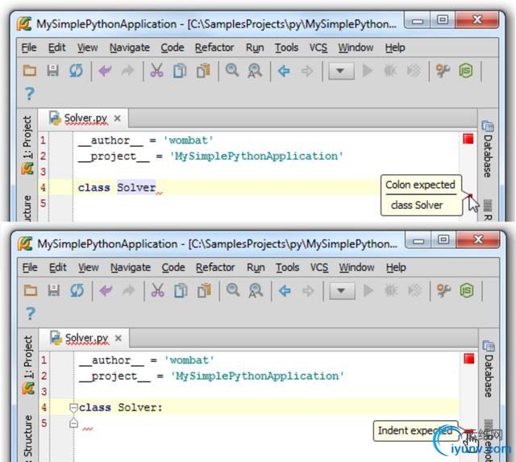Open the run configuration dropdown in the upper toolbar
The image size is (516, 462).
coord(341,71)
